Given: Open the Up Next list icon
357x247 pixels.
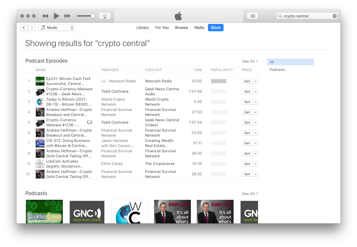Looking at the screenshot, I should (x=252, y=16).
